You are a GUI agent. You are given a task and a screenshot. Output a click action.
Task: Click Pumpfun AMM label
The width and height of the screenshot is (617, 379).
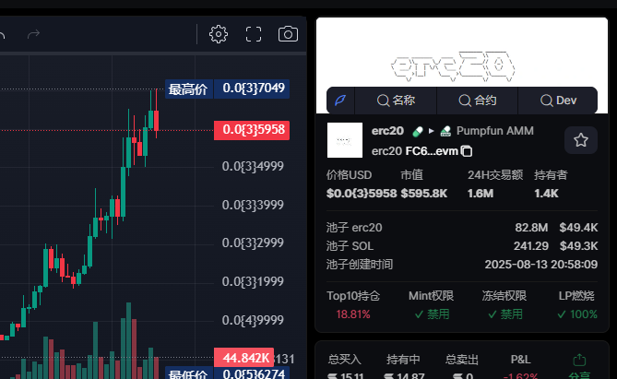coord(494,131)
